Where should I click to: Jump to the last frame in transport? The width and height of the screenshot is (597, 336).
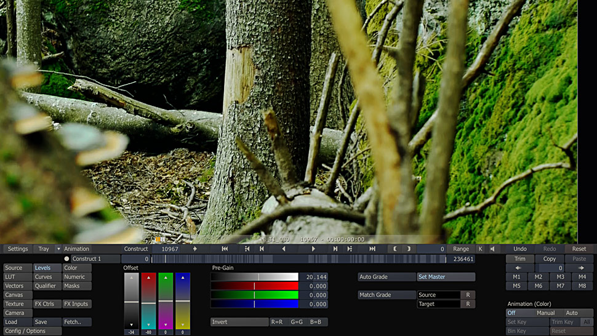[372, 249]
